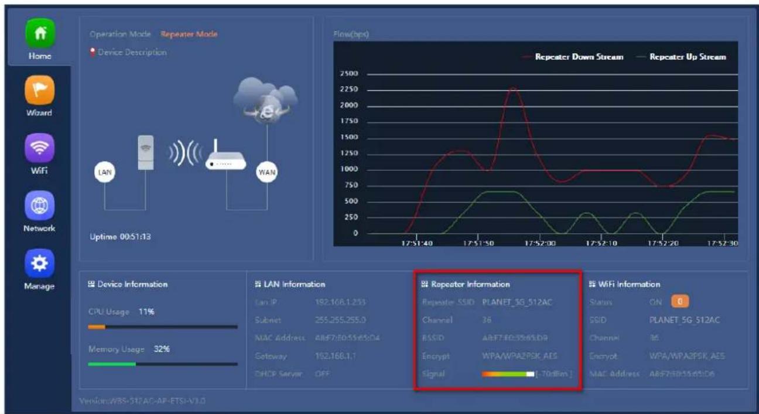Open the WiFi settings icon
This screenshot has width=759, height=414.
click(39, 147)
